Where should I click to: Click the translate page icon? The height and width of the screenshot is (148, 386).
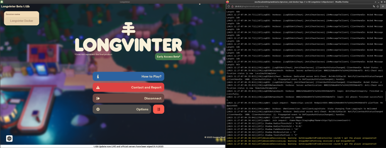click(x=374, y=7)
